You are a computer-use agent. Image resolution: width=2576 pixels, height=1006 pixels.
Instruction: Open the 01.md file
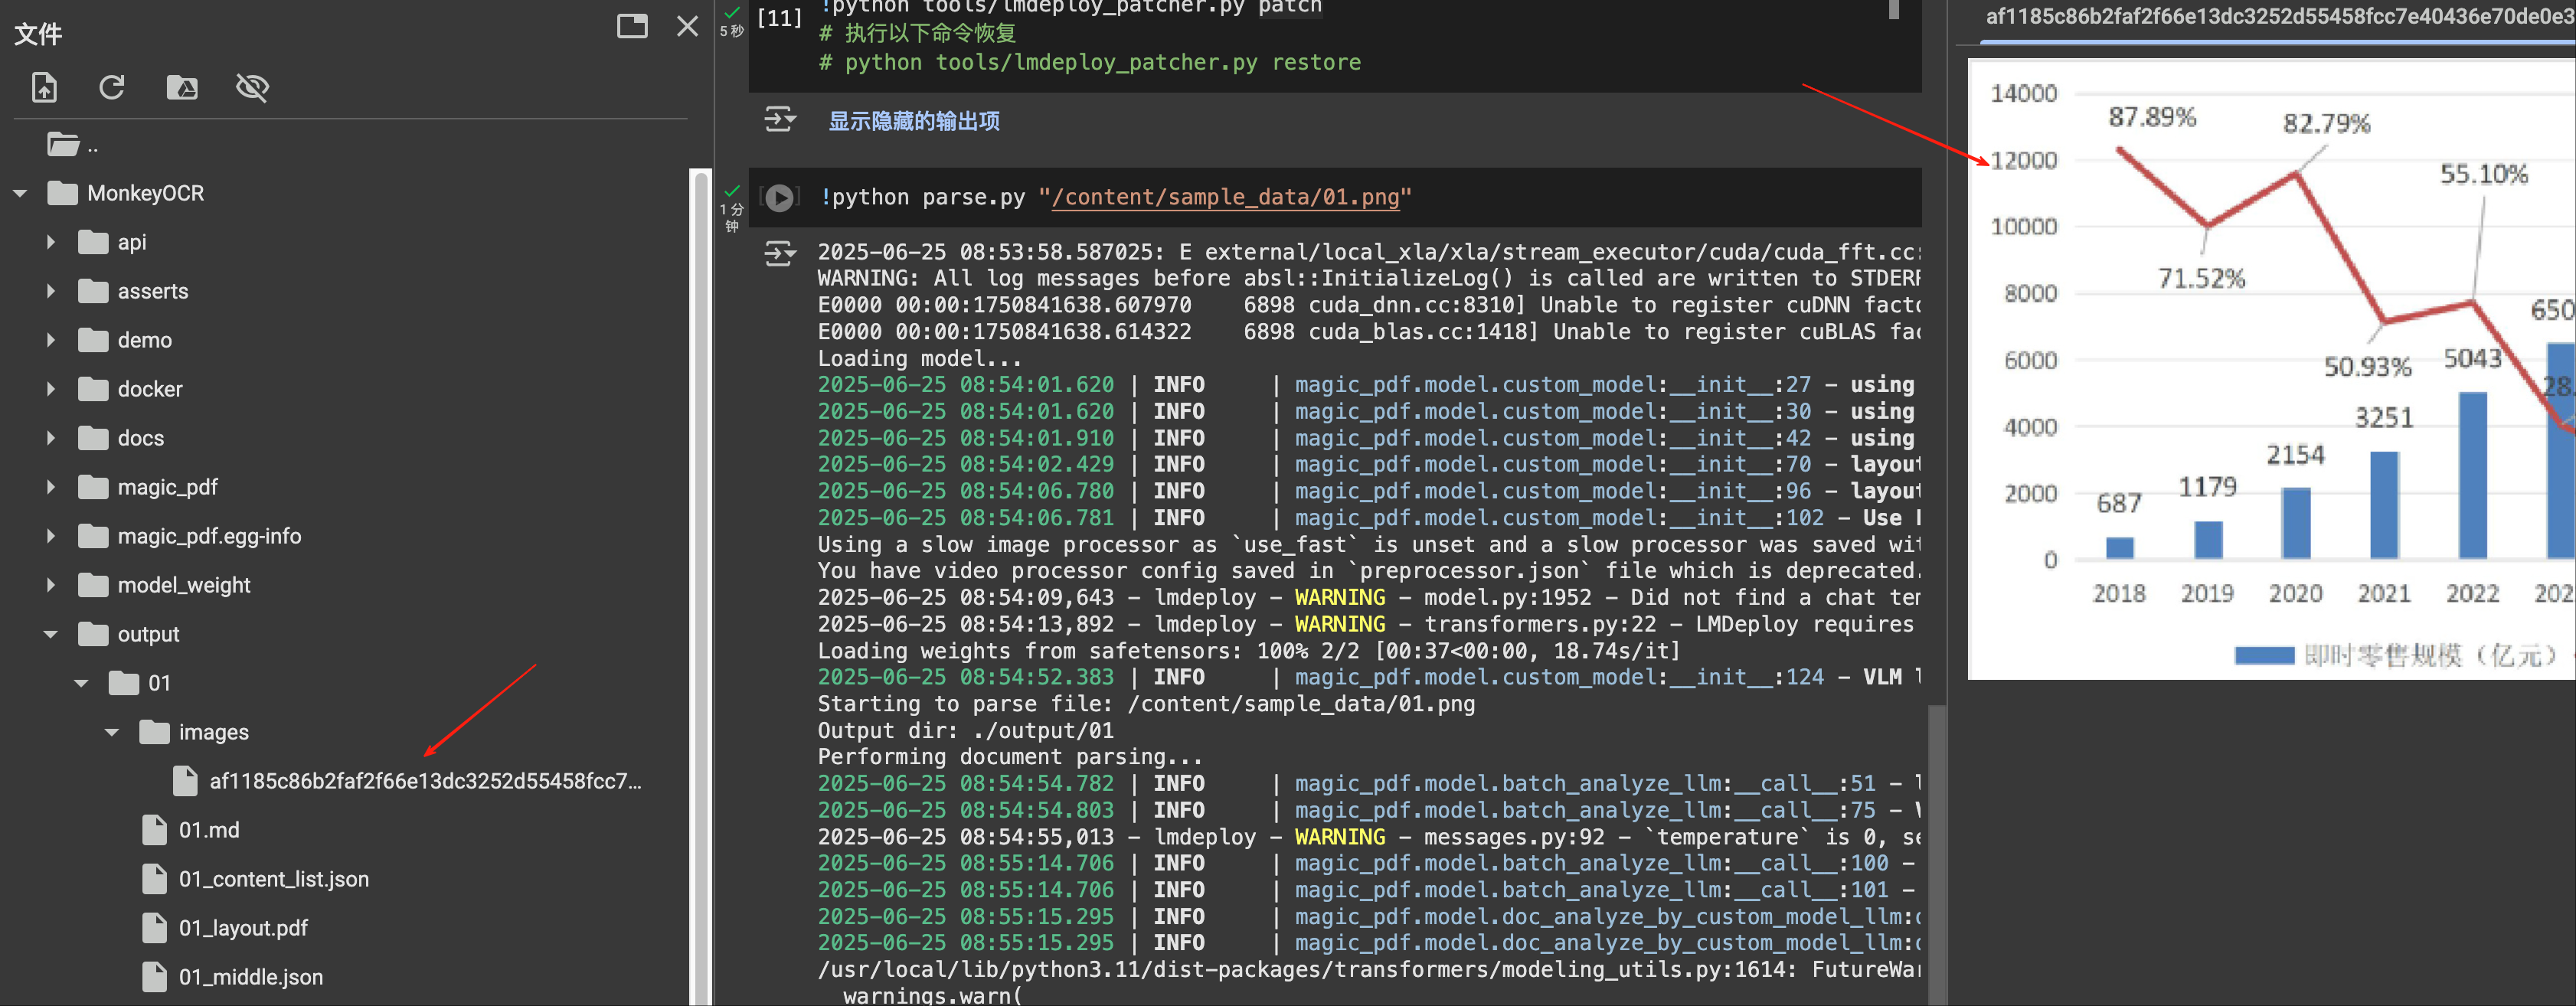(209, 830)
